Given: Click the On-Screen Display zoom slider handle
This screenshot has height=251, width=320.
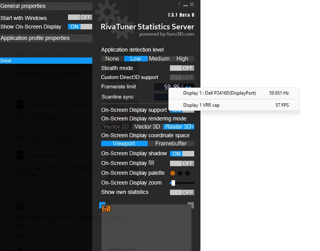Looking at the screenshot, I should click(173, 183).
